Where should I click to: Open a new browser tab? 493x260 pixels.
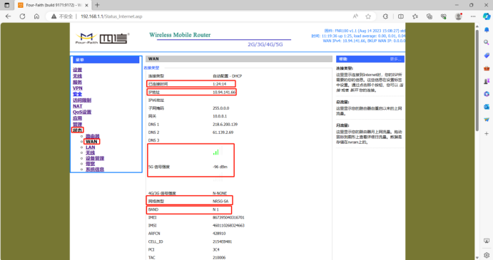(97, 5)
